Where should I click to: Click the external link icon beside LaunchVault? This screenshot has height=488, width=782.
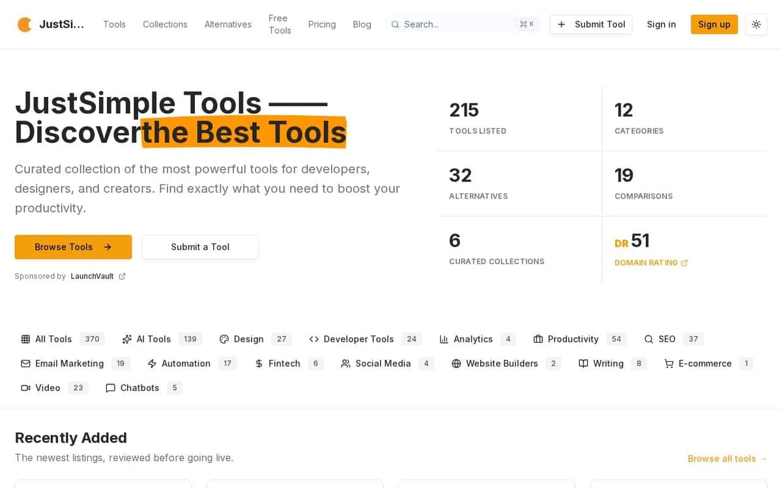[122, 277]
